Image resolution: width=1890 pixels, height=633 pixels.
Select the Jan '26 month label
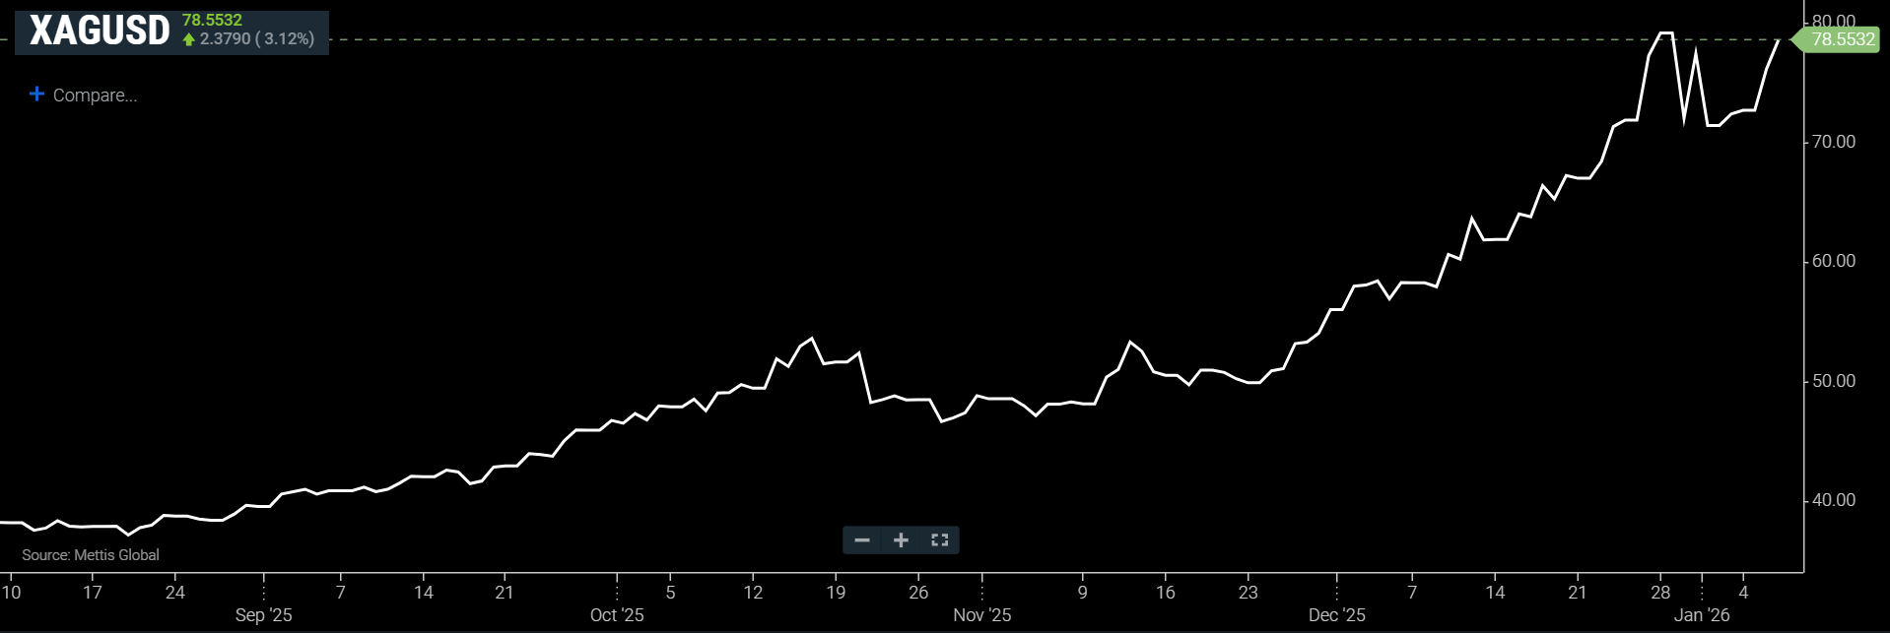[1702, 615]
